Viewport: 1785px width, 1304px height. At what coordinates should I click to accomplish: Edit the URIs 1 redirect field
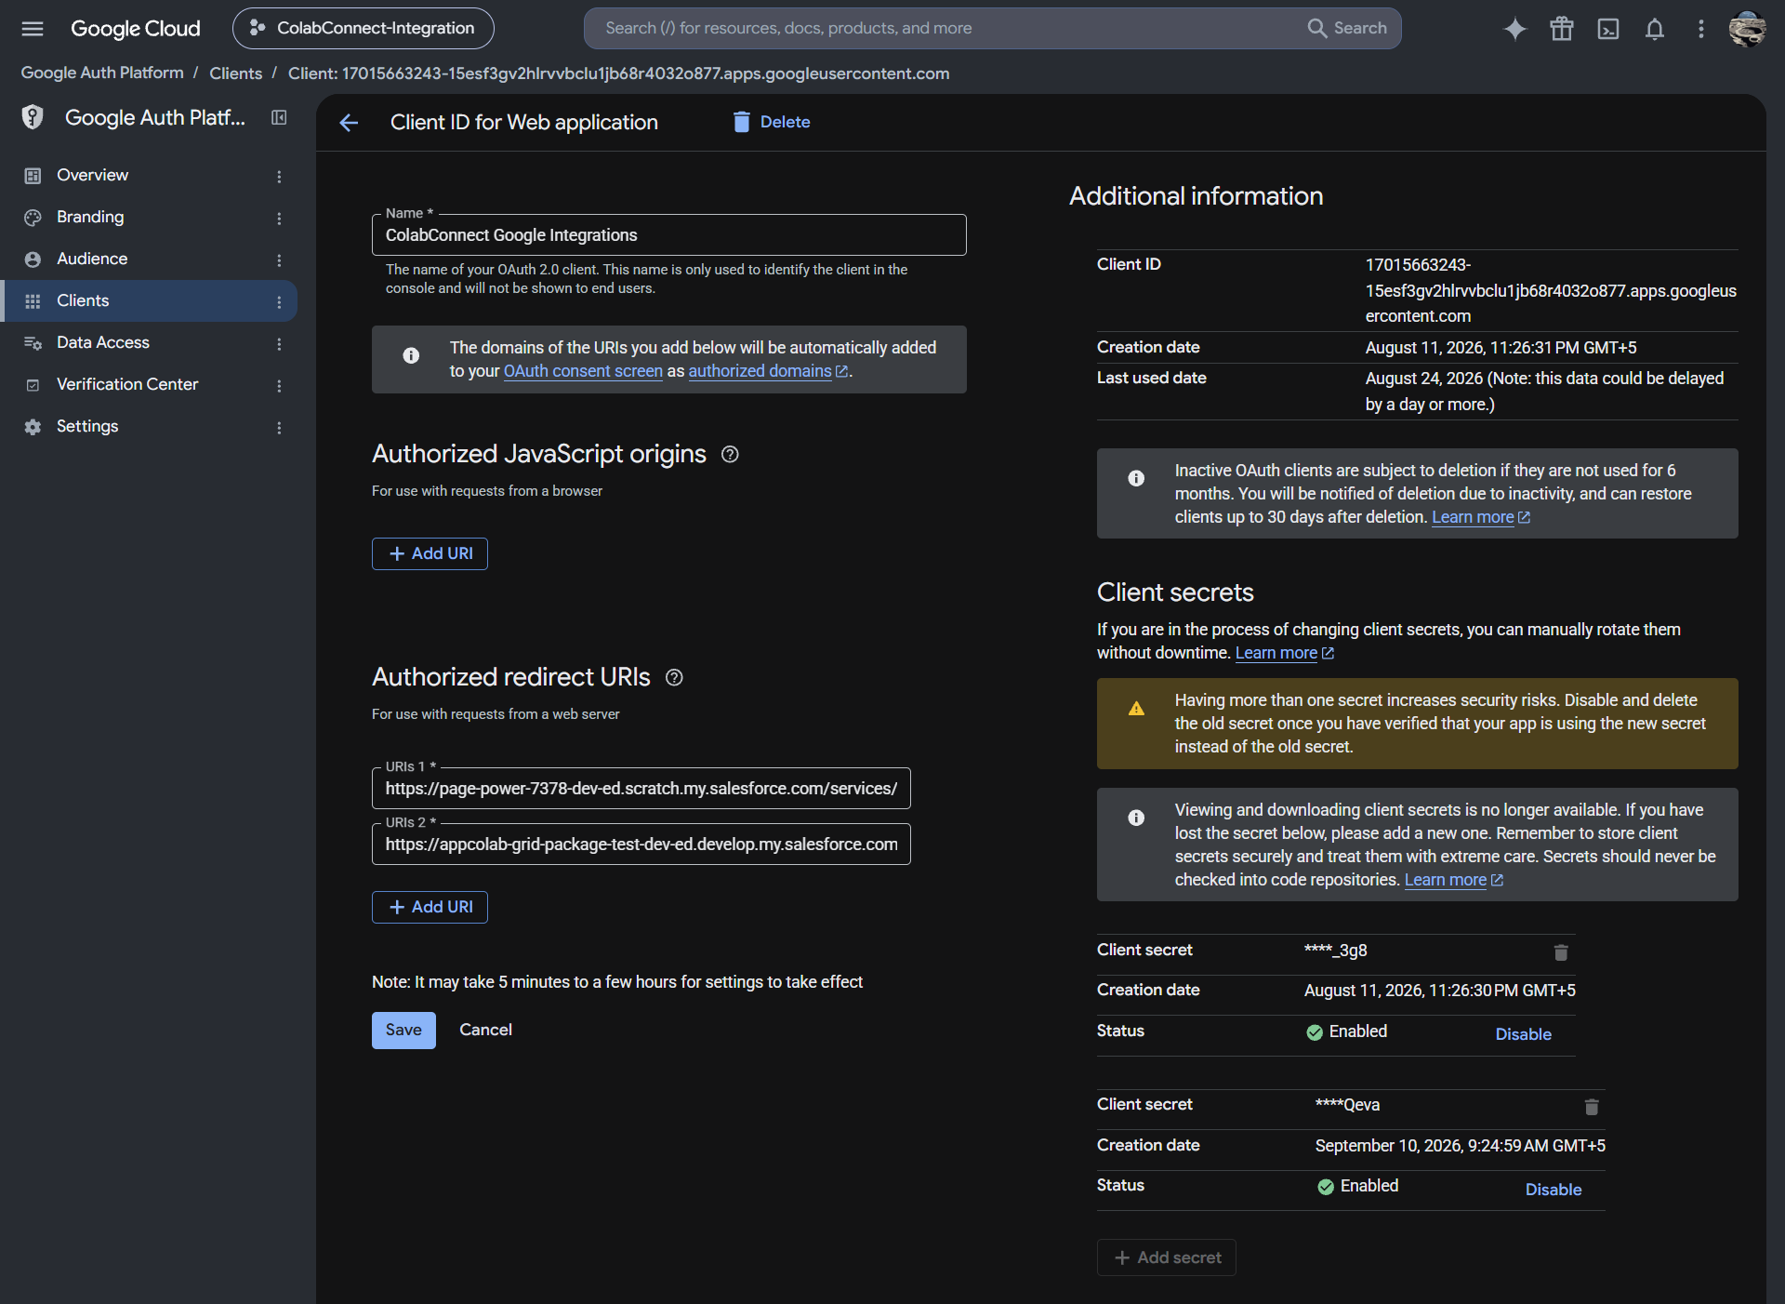pyautogui.click(x=641, y=789)
